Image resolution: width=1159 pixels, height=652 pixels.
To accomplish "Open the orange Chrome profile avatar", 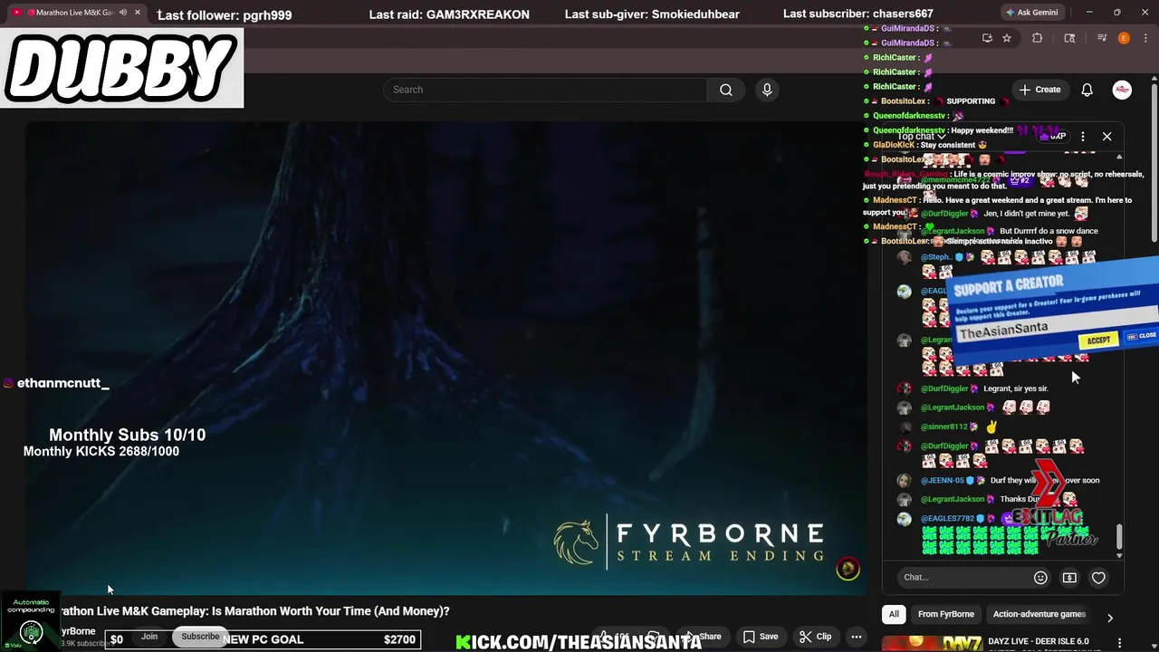I will coord(1124,38).
